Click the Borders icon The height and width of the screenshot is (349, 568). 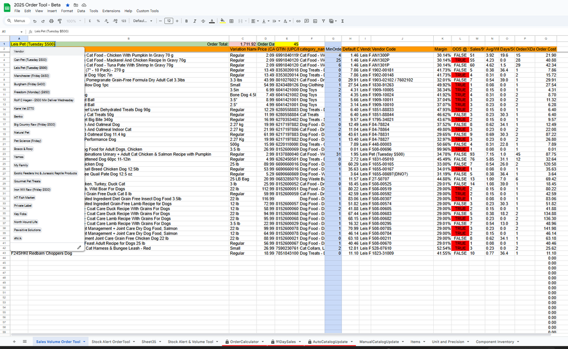[x=231, y=21]
